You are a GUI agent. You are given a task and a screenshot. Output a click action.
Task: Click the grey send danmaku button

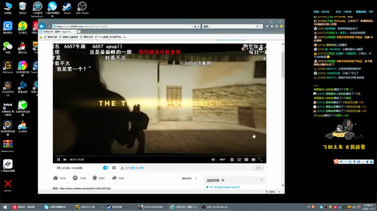click(x=259, y=168)
